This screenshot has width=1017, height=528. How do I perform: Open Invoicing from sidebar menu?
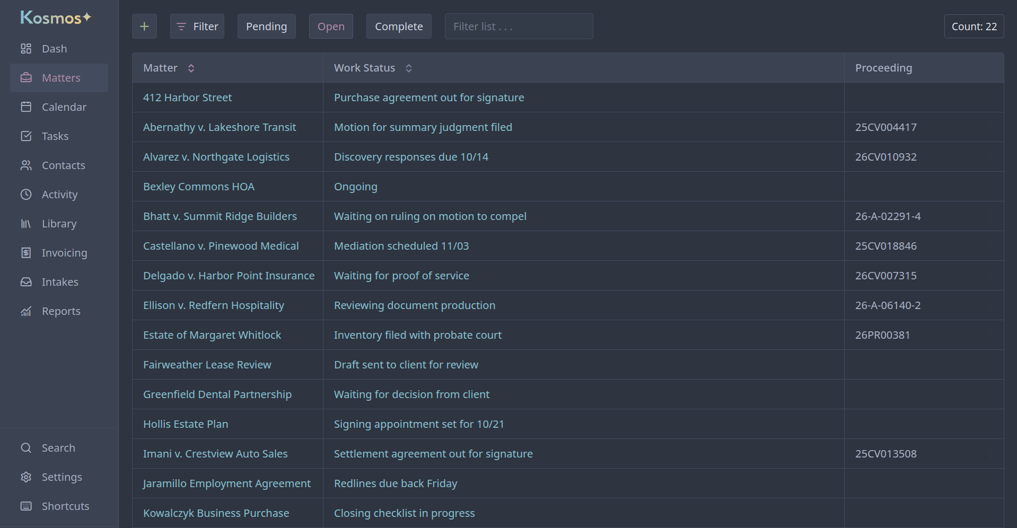tap(59, 253)
